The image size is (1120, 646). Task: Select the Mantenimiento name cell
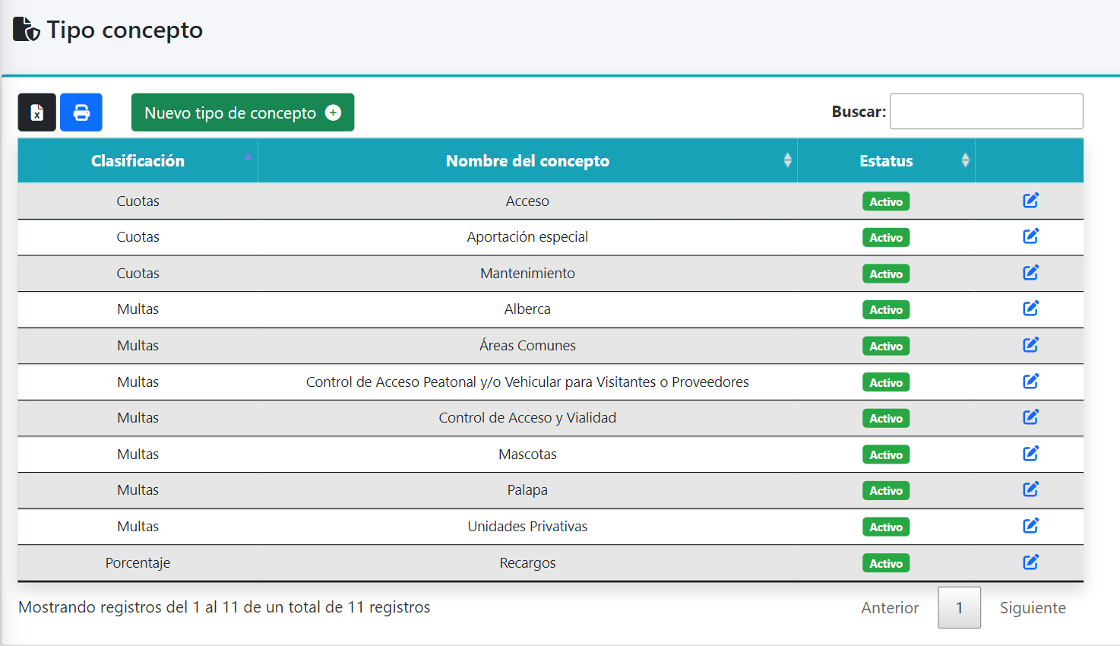[527, 274]
